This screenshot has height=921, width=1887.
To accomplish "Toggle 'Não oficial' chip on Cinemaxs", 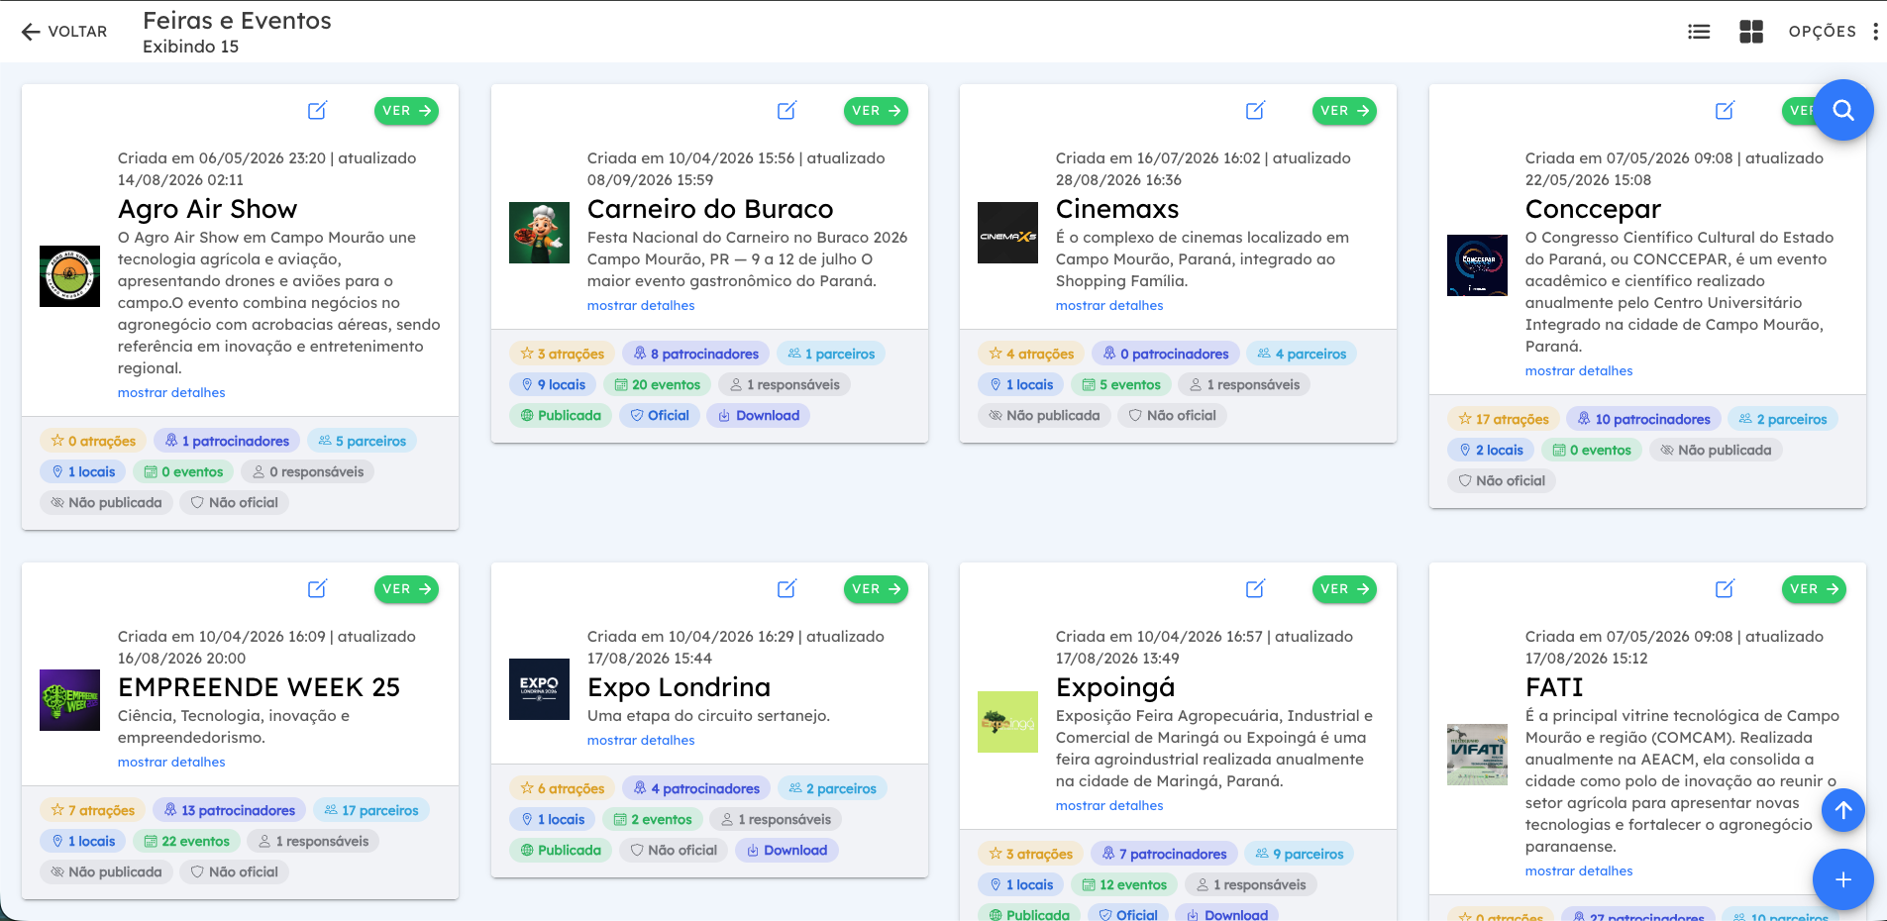I will click(x=1173, y=416).
